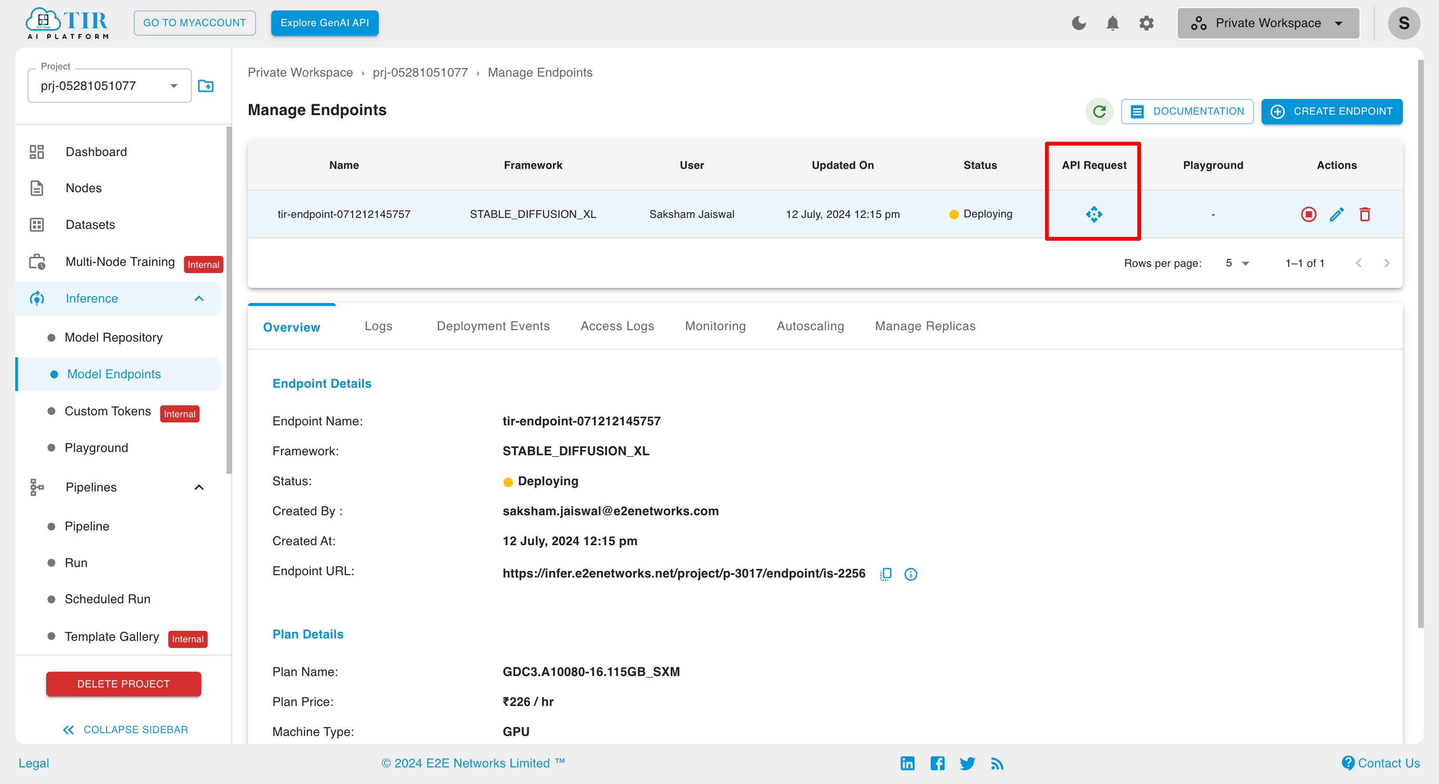This screenshot has height=784, width=1439.
Task: Open Run item in sidebar
Action: pyautogui.click(x=76, y=563)
